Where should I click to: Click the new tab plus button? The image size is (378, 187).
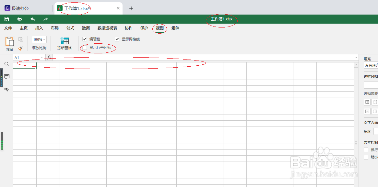[x=131, y=8]
